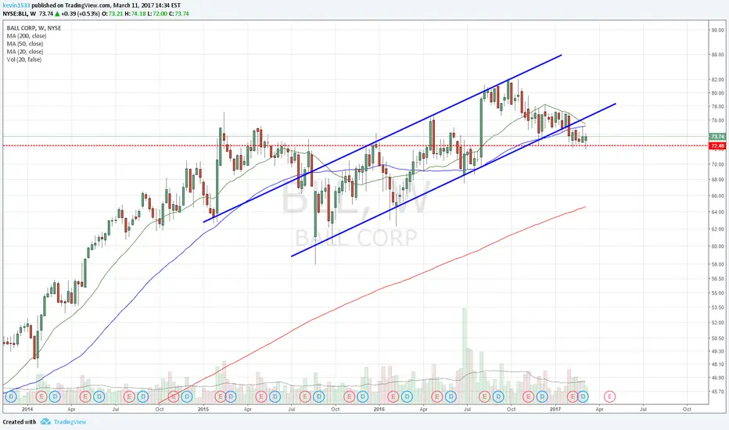This screenshot has width=729, height=430.
Task: Click the 2014 label on time axis
Action: click(27, 409)
